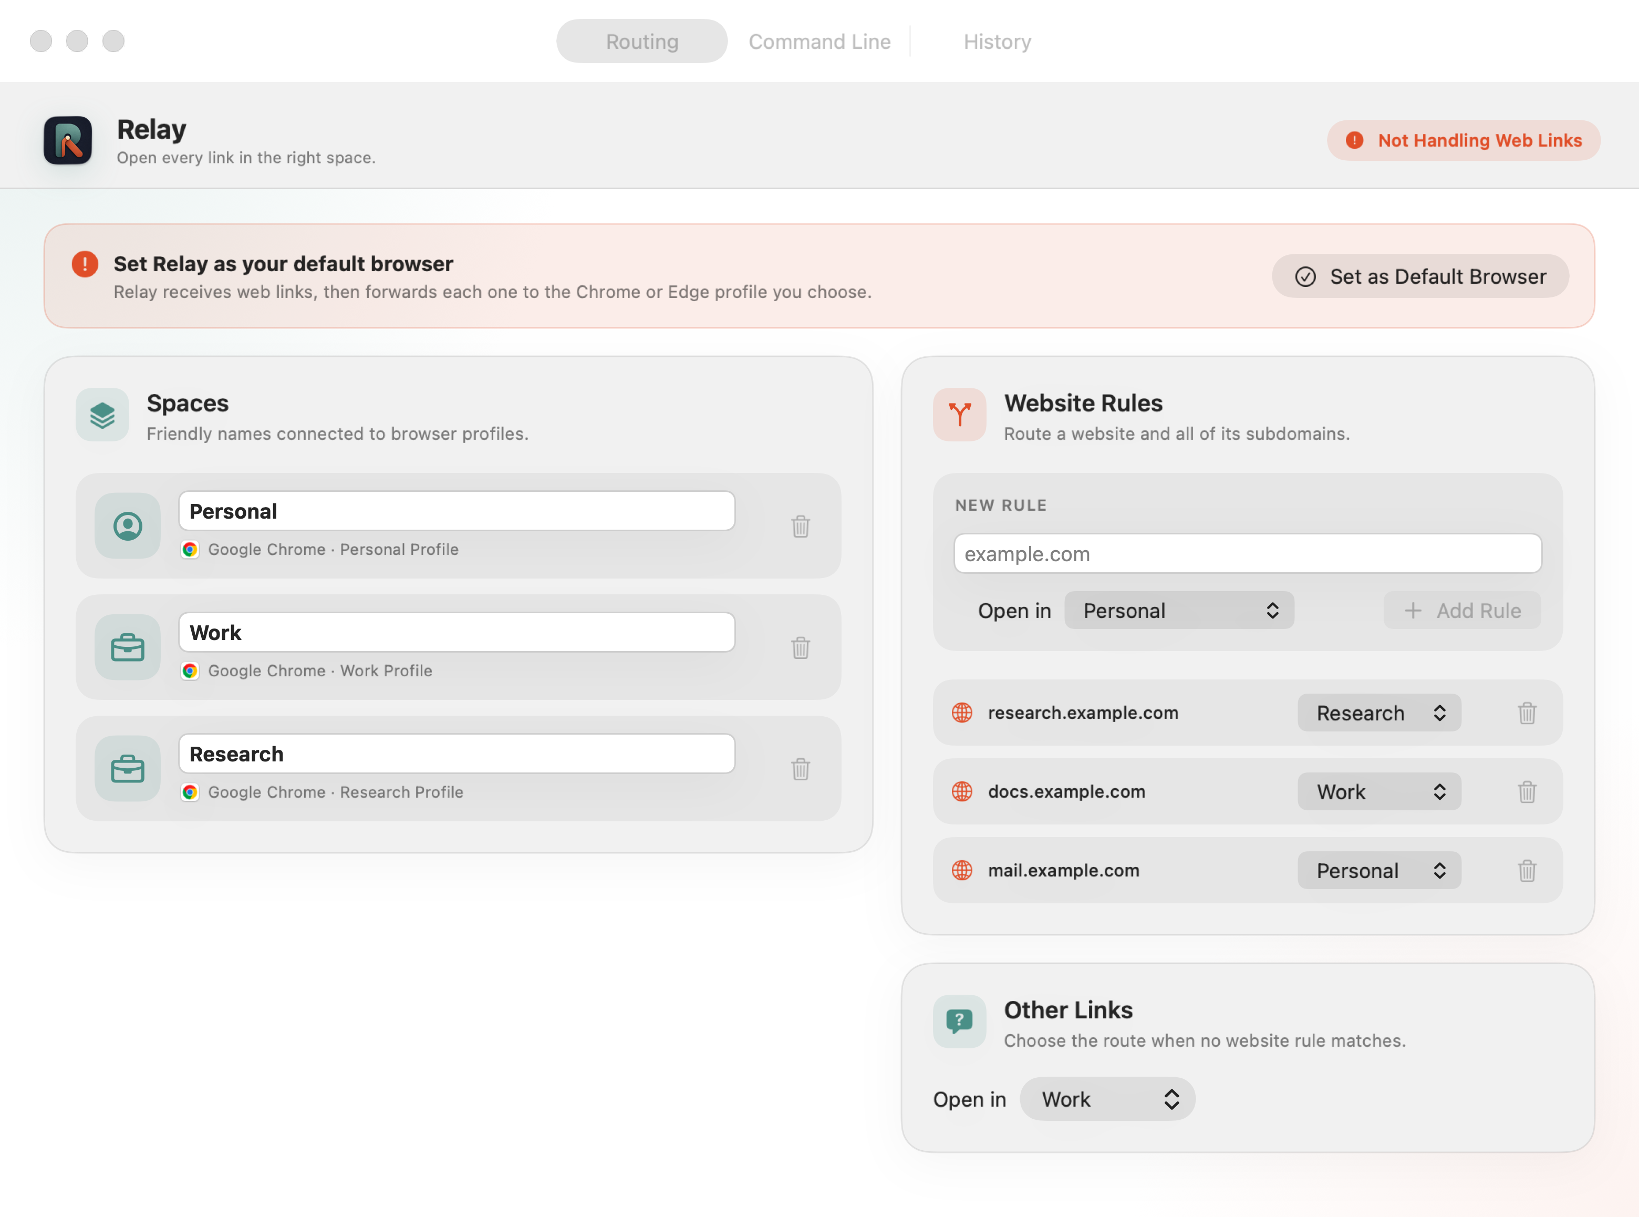Click the Chrome icon under the Personal space

pos(190,550)
